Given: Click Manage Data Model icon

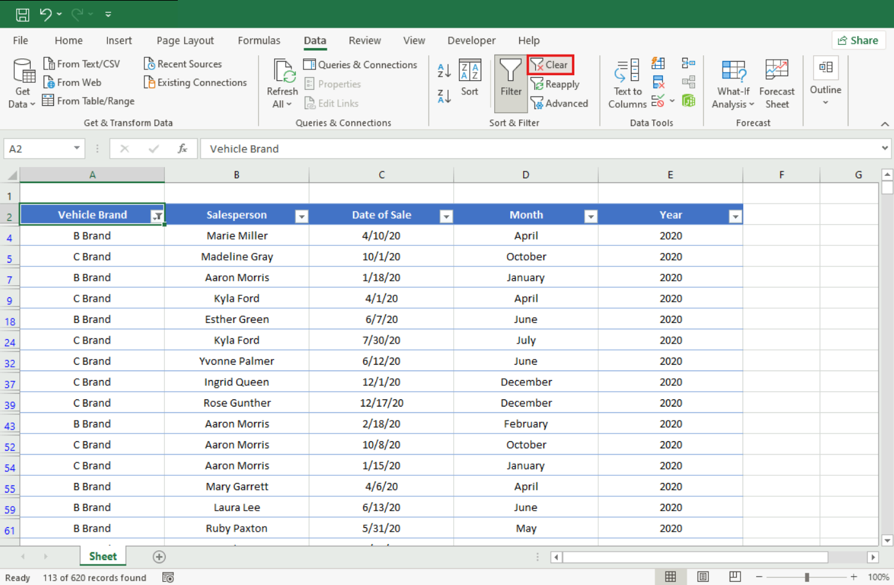Looking at the screenshot, I should (689, 101).
